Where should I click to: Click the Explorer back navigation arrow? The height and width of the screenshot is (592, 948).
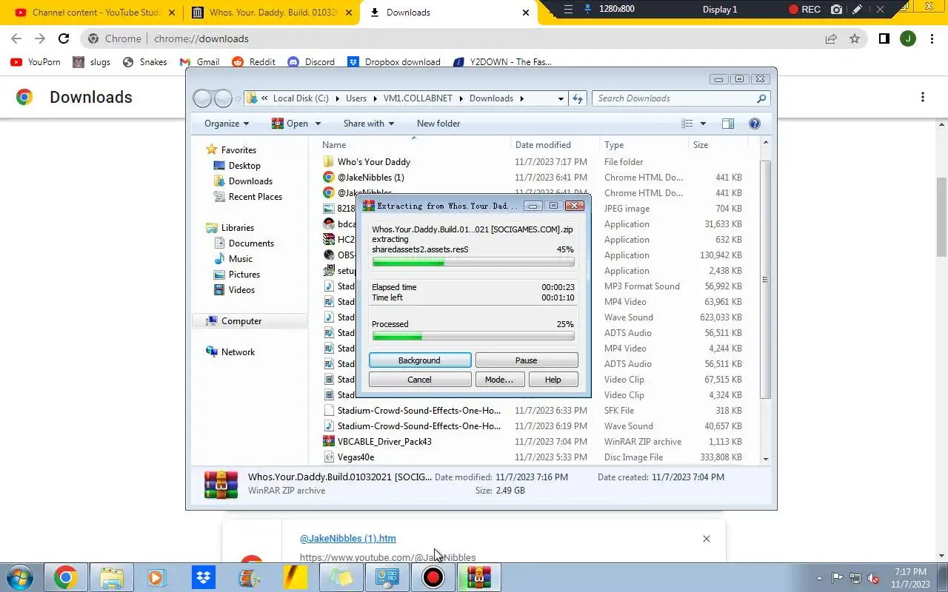[x=202, y=98]
